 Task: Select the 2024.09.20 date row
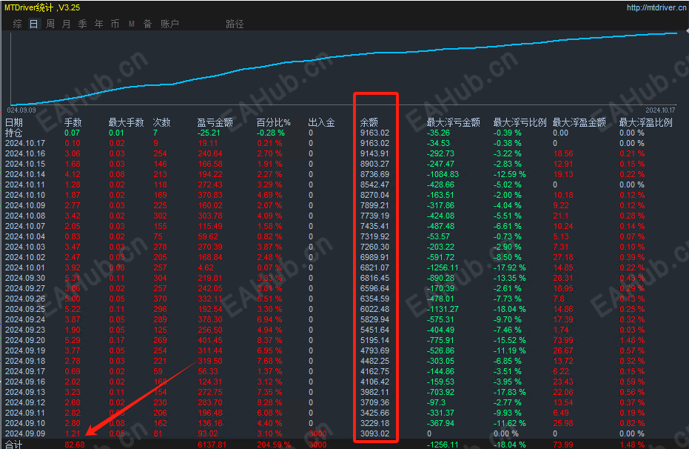(25, 340)
